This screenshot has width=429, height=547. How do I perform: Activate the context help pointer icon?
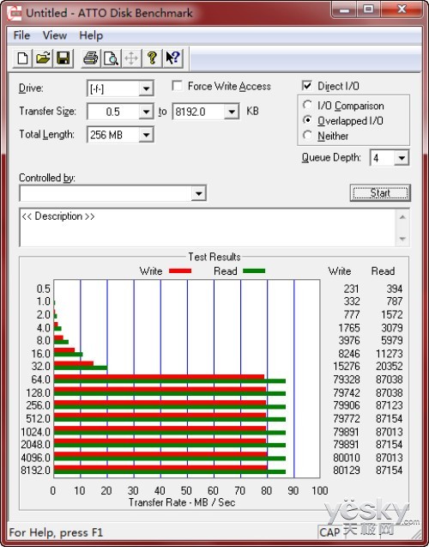pyautogui.click(x=172, y=58)
